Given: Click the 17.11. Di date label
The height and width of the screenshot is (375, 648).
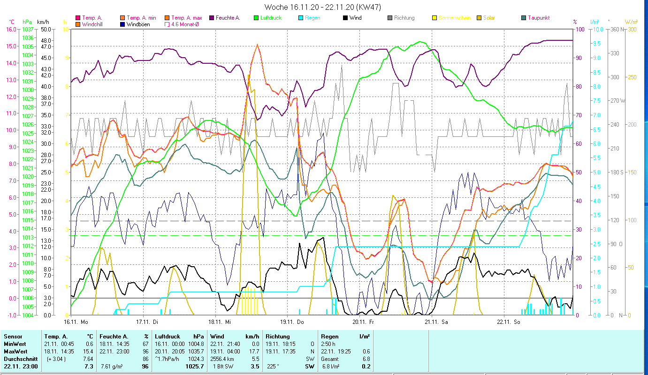Looking at the screenshot, I should [147, 322].
